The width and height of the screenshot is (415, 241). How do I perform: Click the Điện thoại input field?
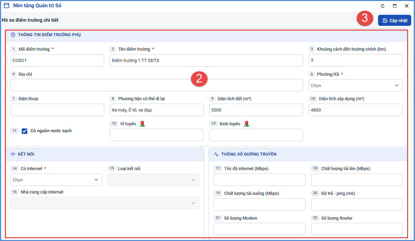(57, 110)
